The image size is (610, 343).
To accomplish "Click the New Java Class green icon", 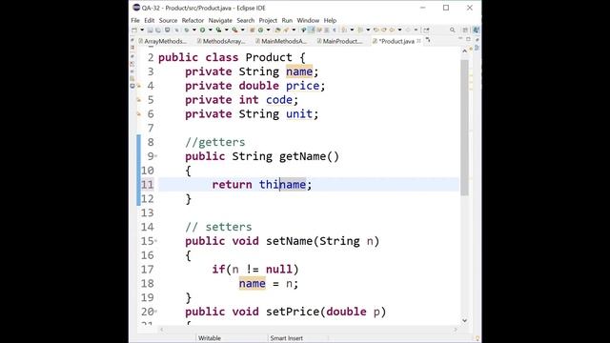I will (260, 30).
